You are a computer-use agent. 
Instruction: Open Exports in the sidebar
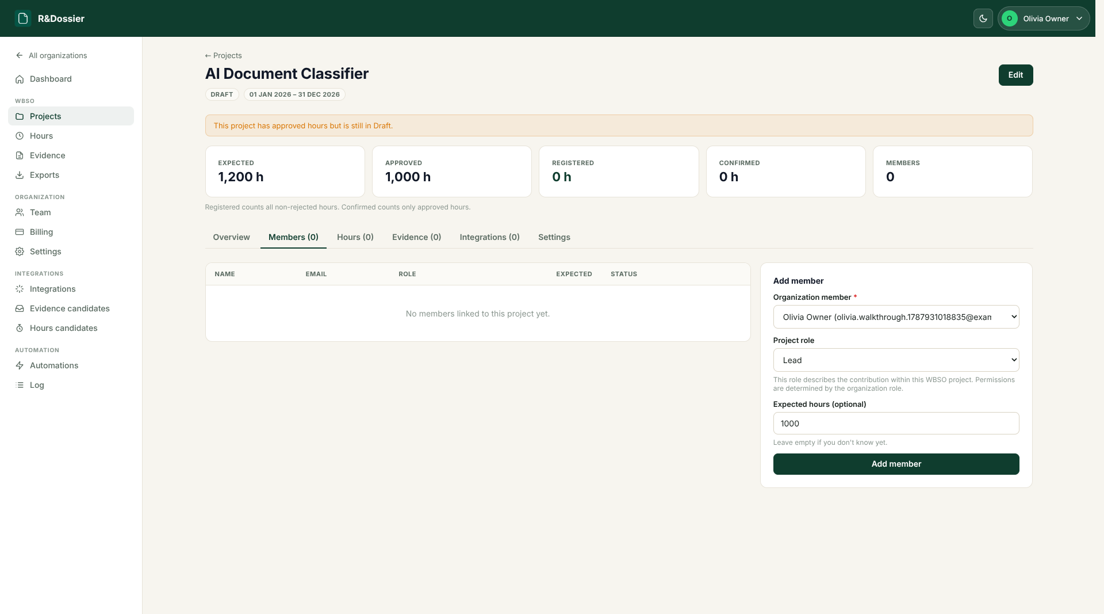[x=71, y=175]
